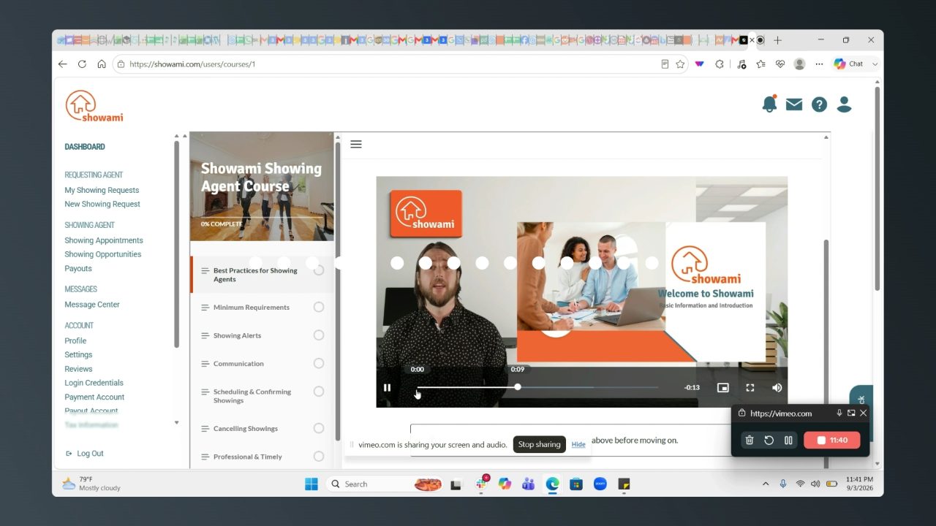Open Payouts in sidebar

(x=78, y=268)
